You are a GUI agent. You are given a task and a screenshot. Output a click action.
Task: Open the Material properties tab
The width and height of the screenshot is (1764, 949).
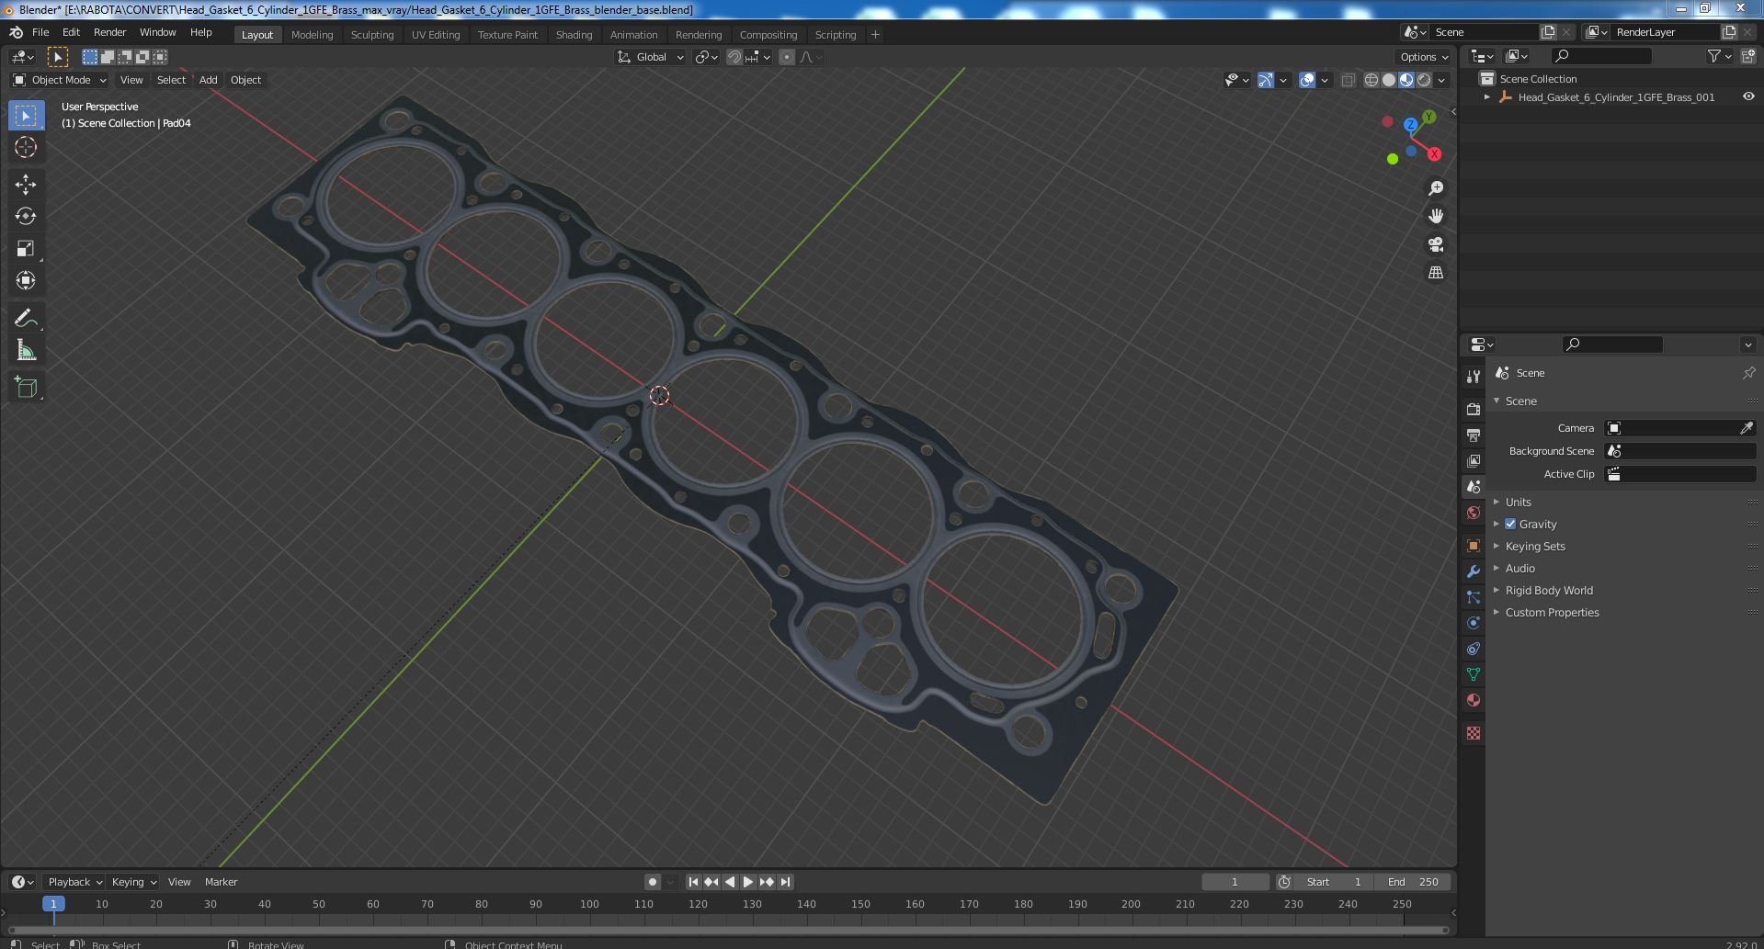(x=1474, y=700)
